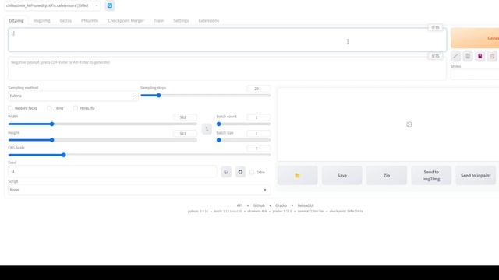This screenshot has height=280, width=499.
Task: Open the Github footer link
Action: click(x=259, y=205)
